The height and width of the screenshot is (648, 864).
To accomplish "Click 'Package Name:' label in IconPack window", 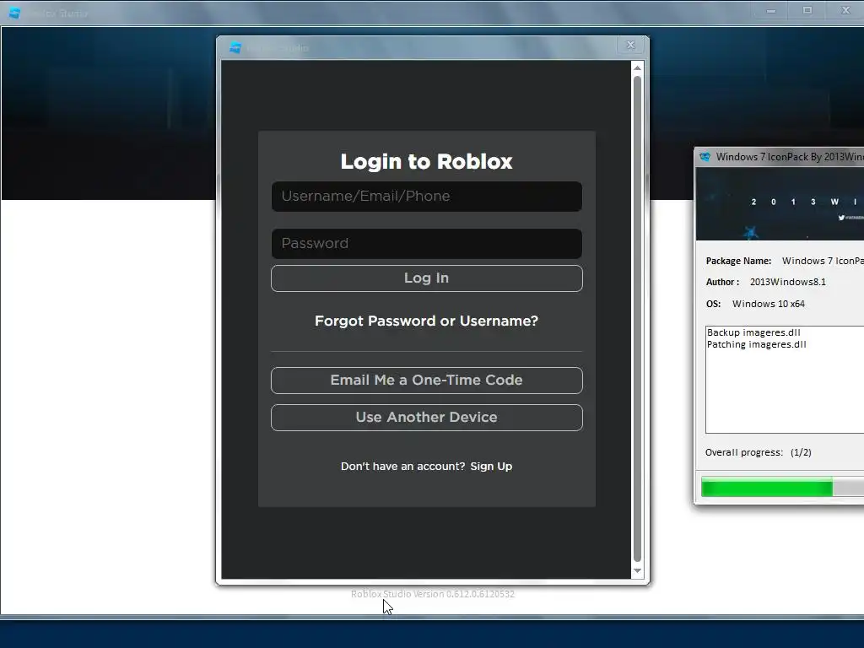I will tap(738, 262).
